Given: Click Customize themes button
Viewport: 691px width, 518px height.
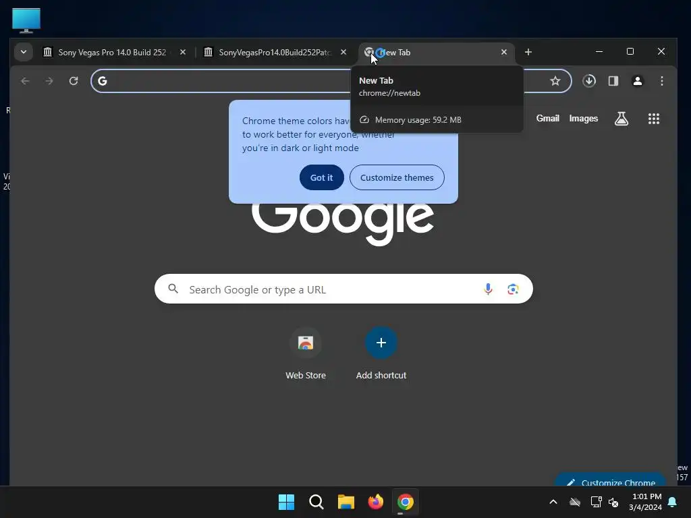Looking at the screenshot, I should tap(397, 177).
